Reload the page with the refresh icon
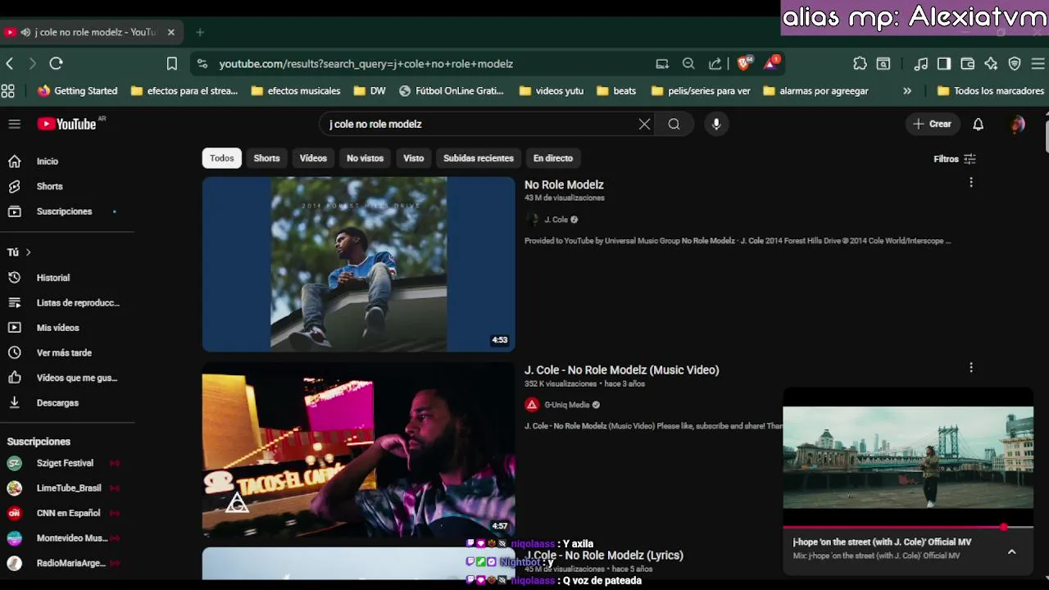Viewport: 1049px width, 590px height. point(56,63)
